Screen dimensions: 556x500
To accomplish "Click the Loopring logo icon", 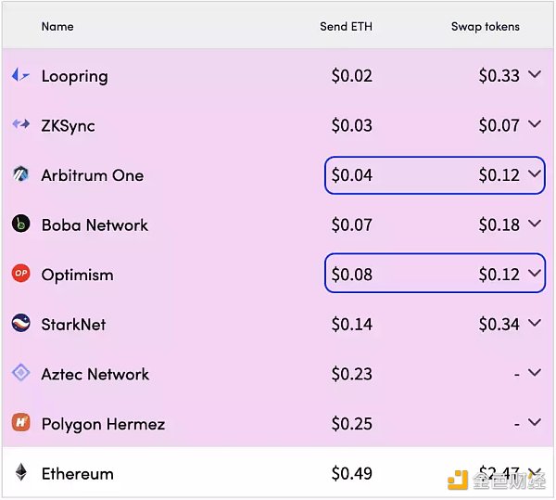I will tap(20, 75).
